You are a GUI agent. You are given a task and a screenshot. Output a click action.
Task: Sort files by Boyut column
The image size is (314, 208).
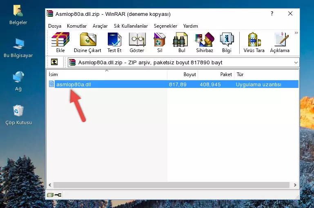[183, 74]
